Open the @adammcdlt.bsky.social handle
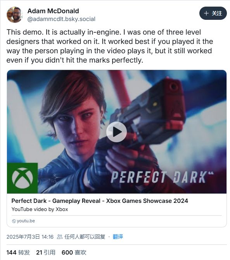Image resolution: width=230 pixels, height=260 pixels. (x=61, y=19)
